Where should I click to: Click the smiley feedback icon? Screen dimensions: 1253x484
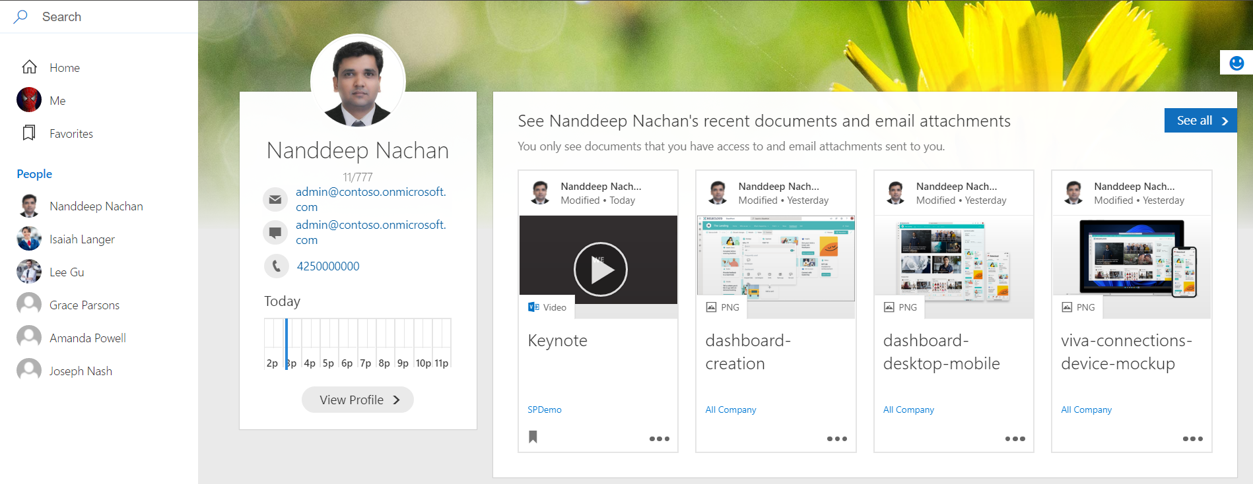(x=1236, y=63)
